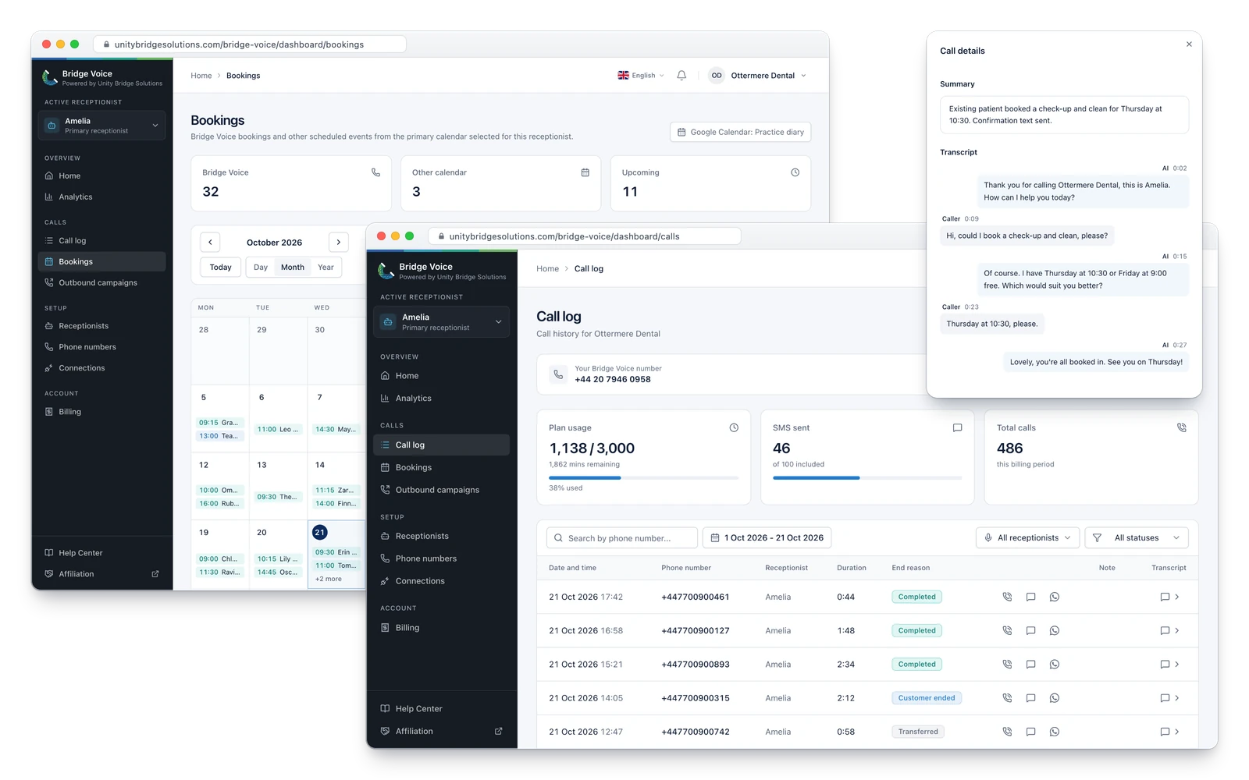Screen dimensions: 1249x780
Task: Close the Call details panel
Action: [1189, 44]
